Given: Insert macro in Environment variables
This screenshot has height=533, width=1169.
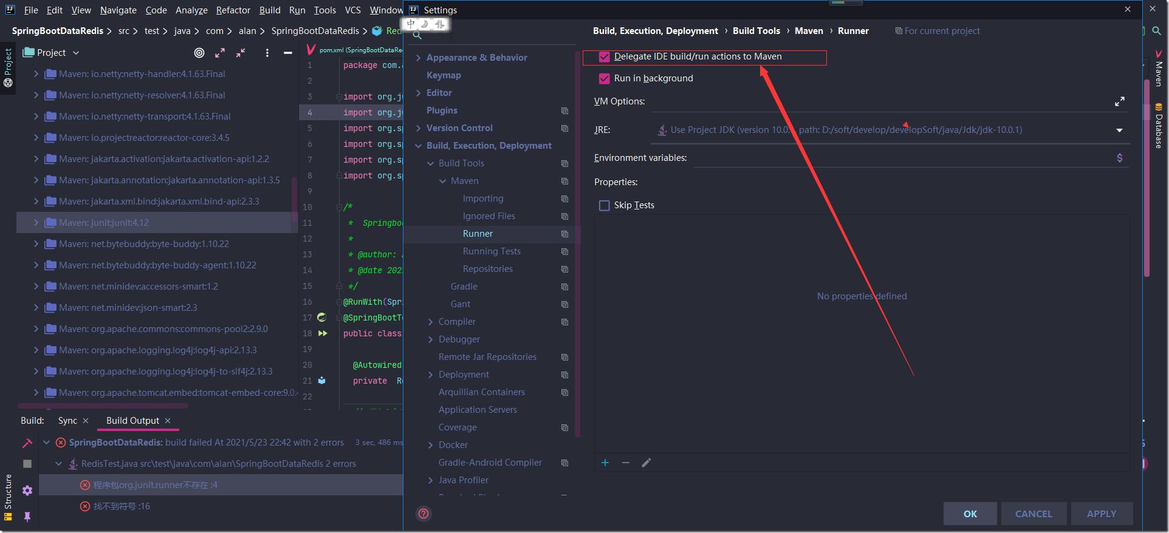Looking at the screenshot, I should [x=1120, y=158].
